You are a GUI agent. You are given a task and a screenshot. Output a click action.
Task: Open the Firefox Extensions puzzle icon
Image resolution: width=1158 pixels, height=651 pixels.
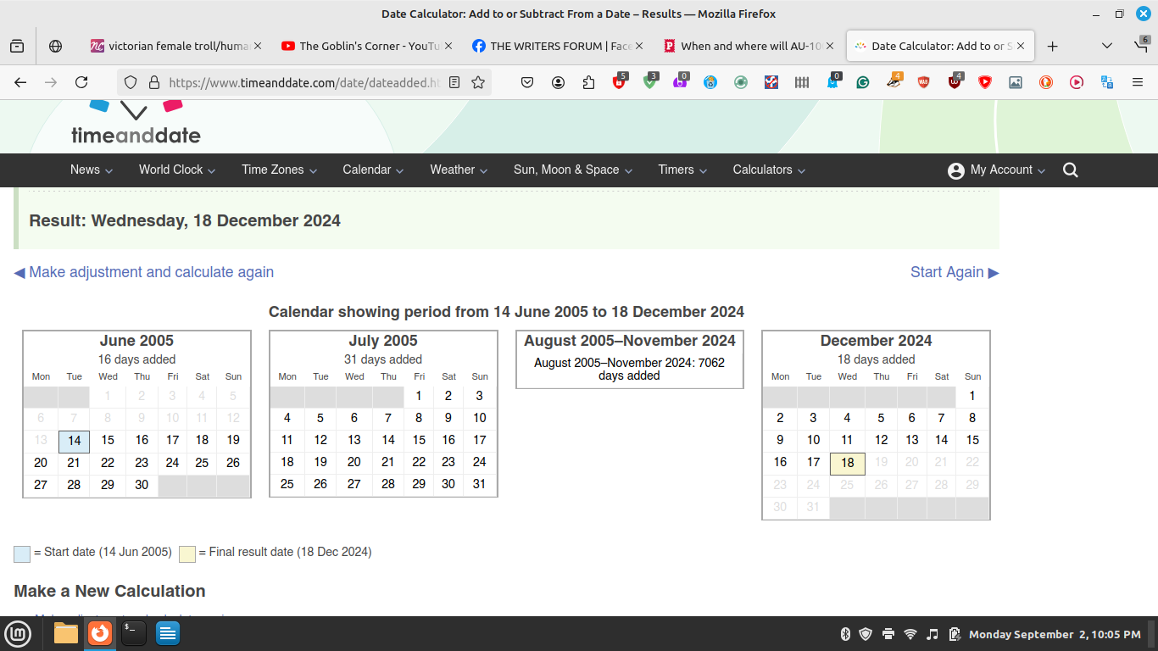589,82
